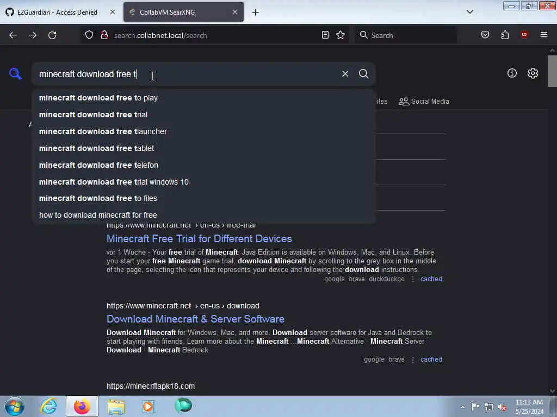The height and width of the screenshot is (417, 557).
Task: Switch to Social Media search category
Action: click(424, 102)
